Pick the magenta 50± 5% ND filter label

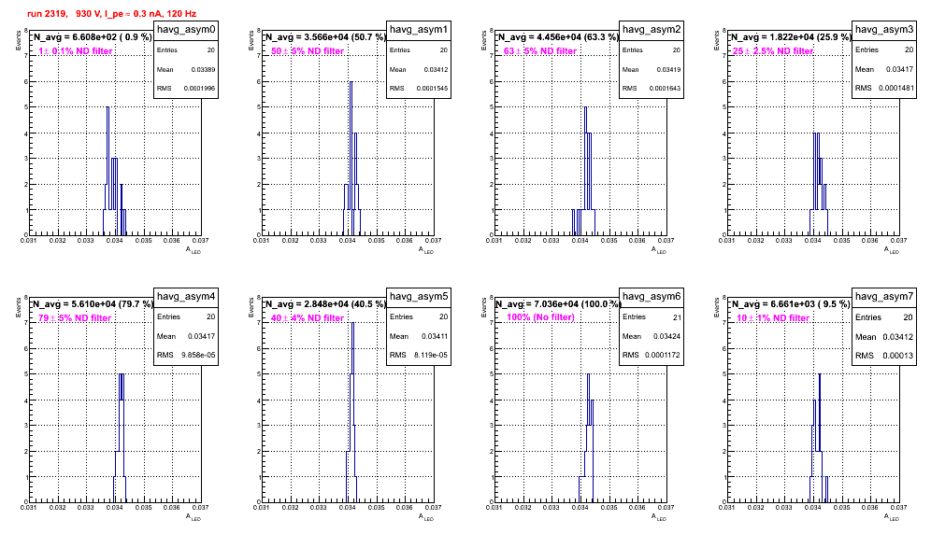308,51
